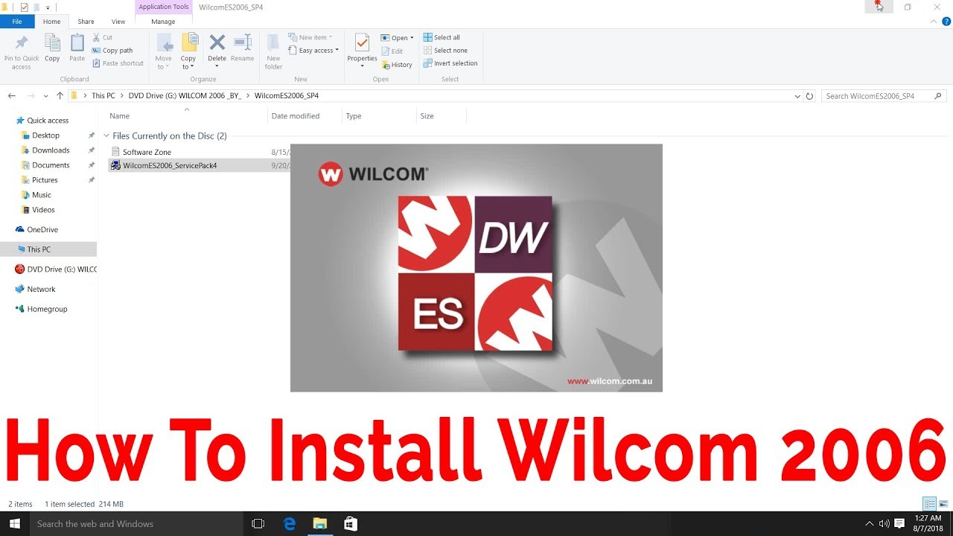This screenshot has width=953, height=536.
Task: Click Invert selection
Action: coord(450,63)
